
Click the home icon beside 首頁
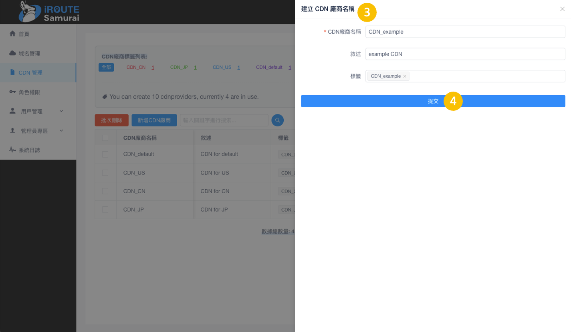pos(12,34)
